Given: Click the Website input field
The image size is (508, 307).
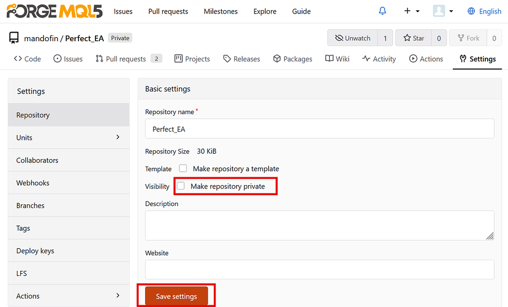Looking at the screenshot, I should pos(319,269).
